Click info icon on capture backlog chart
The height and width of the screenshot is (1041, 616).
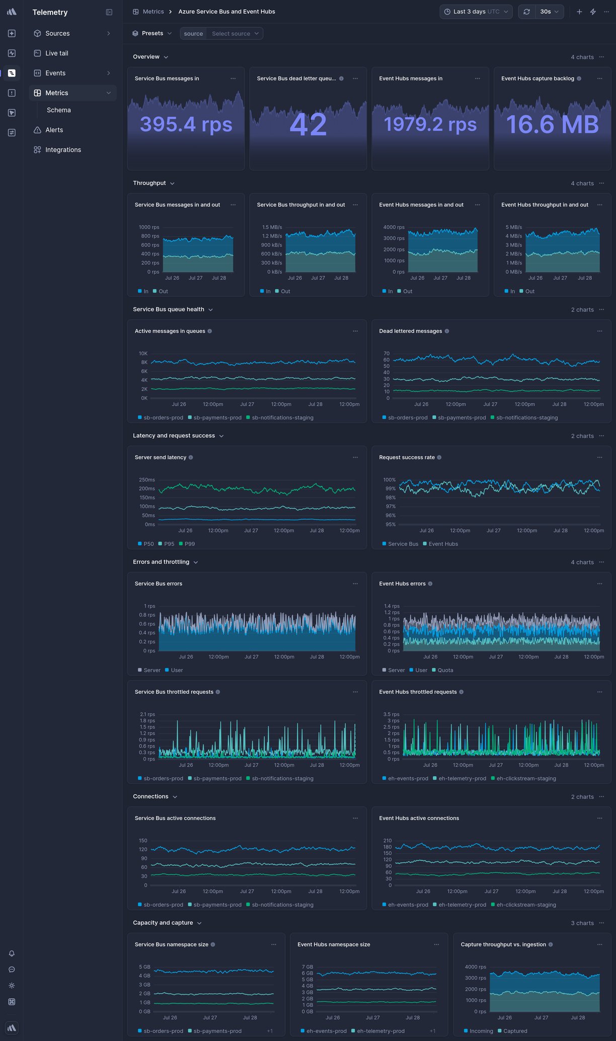(x=579, y=79)
